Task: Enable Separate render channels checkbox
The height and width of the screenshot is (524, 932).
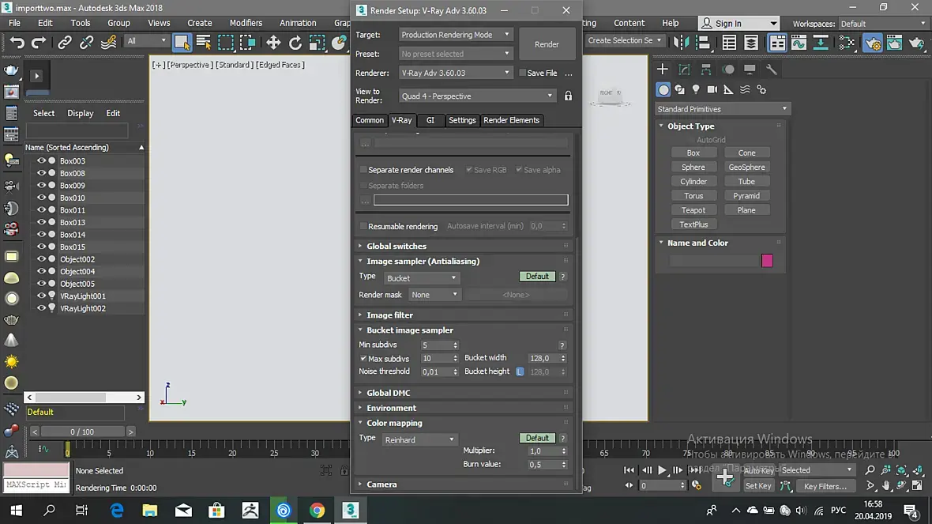Action: click(364, 170)
